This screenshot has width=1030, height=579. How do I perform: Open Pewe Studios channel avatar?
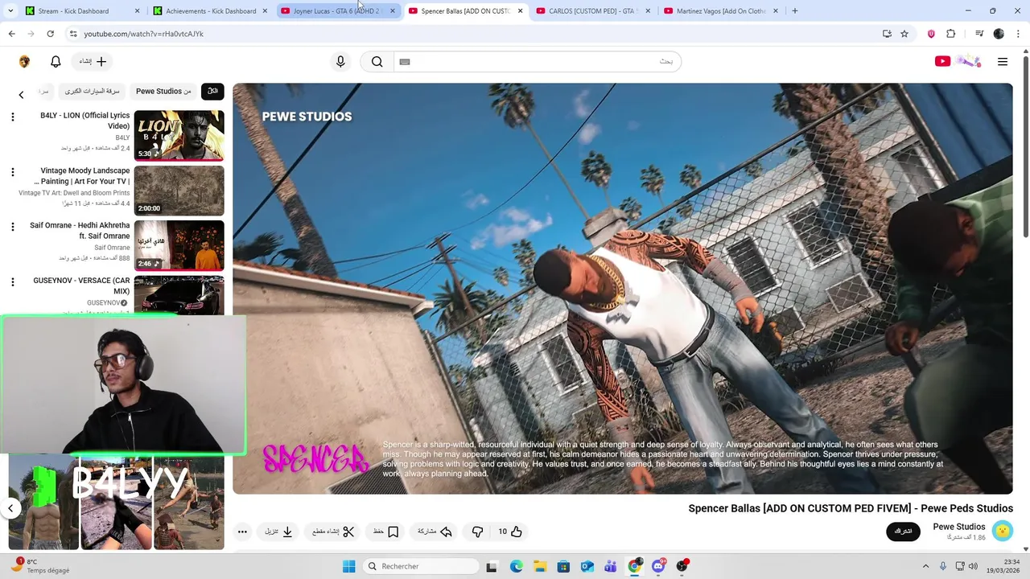click(1002, 531)
